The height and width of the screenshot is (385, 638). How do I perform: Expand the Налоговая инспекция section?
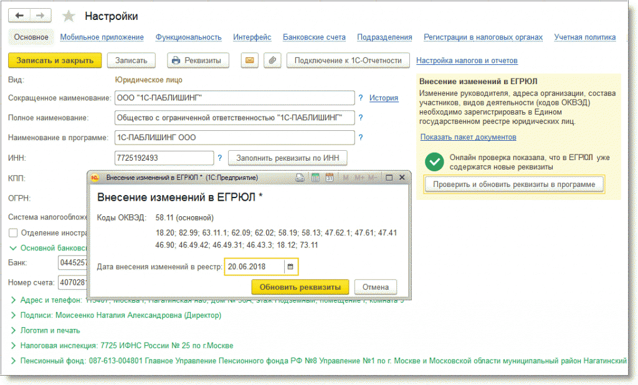(14, 345)
